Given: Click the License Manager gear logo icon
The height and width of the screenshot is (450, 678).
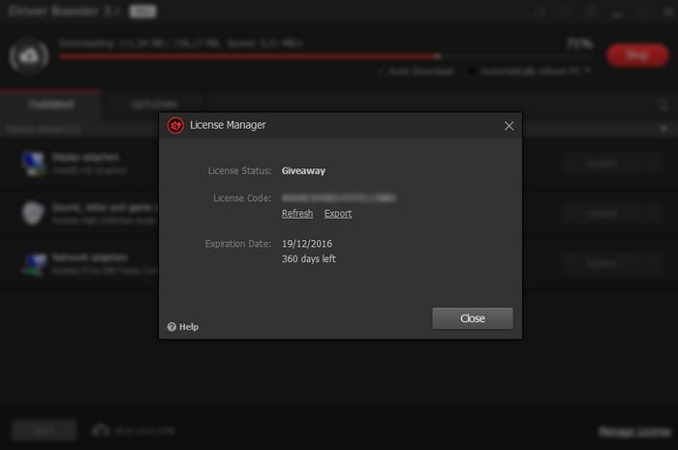Looking at the screenshot, I should click(175, 125).
